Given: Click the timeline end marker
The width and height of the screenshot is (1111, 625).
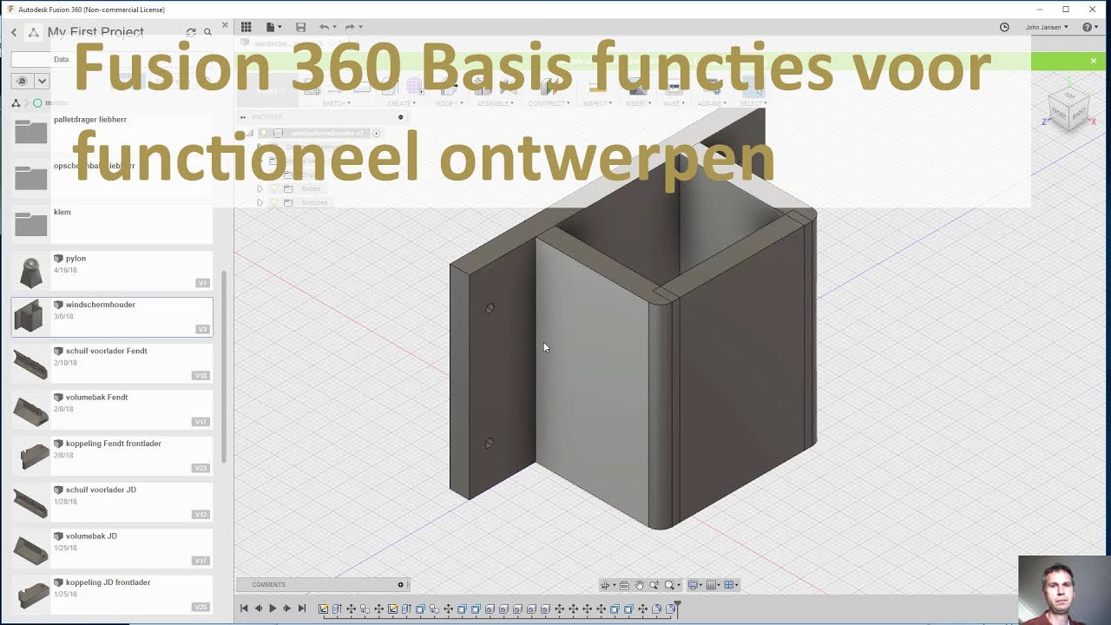Looking at the screenshot, I should click(x=678, y=608).
